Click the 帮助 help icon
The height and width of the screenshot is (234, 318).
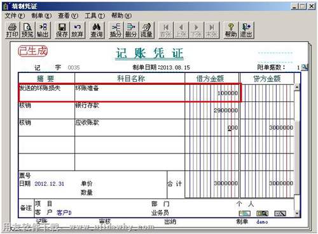(x=231, y=30)
